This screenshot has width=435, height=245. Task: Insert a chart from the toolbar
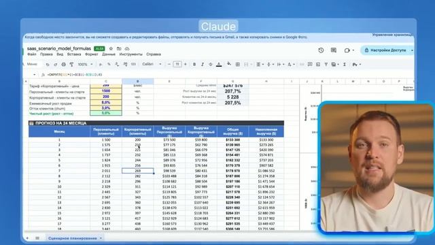pyautogui.click(x=318, y=65)
